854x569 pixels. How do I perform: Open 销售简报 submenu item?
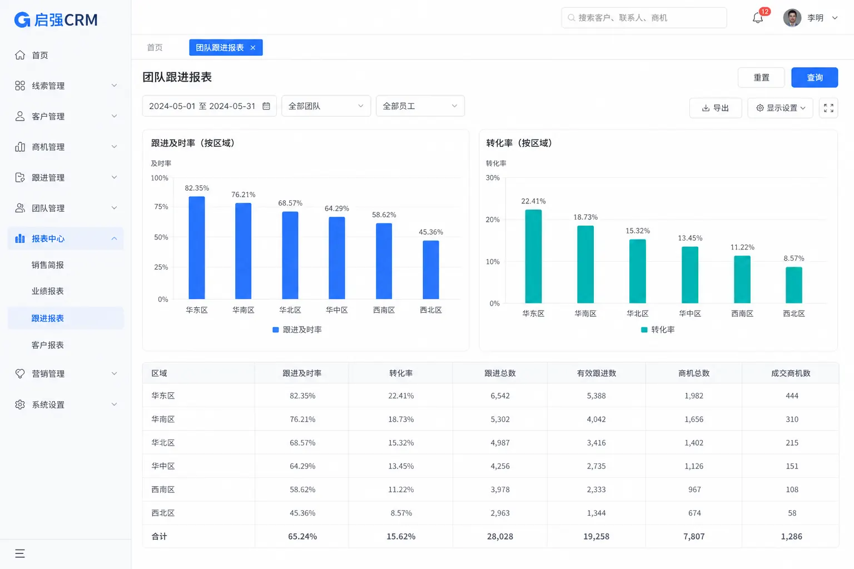[x=48, y=265]
